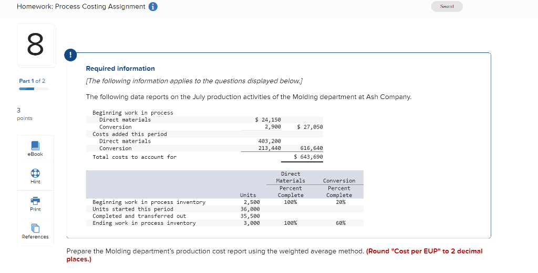The width and height of the screenshot is (538, 273).
Task: Click beginning inventory 100% materials cell
Action: coord(291,202)
